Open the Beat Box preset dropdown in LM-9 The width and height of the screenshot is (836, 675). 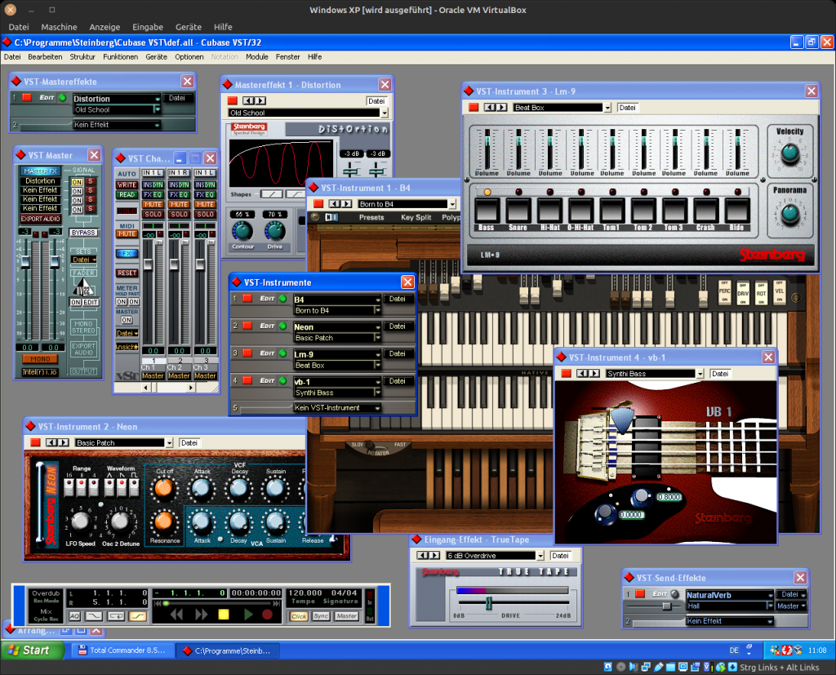tap(607, 108)
